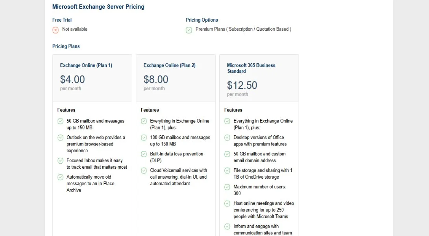
Task: Click checkmark beside Host online meetings feature
Action: (227, 204)
